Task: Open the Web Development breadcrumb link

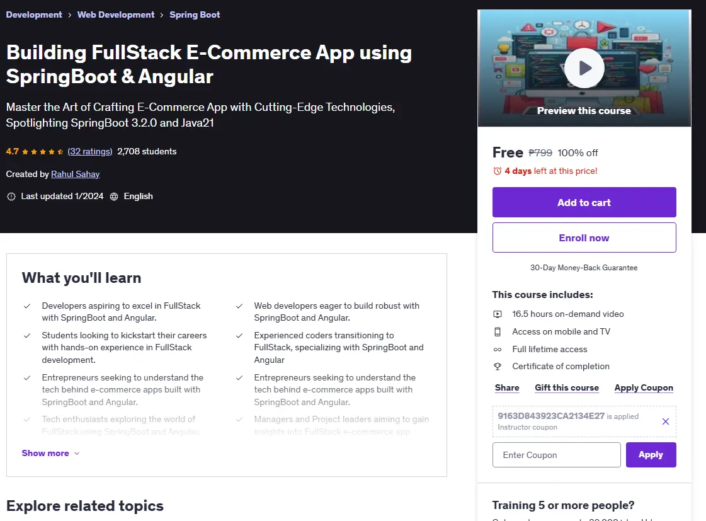Action: [x=116, y=15]
